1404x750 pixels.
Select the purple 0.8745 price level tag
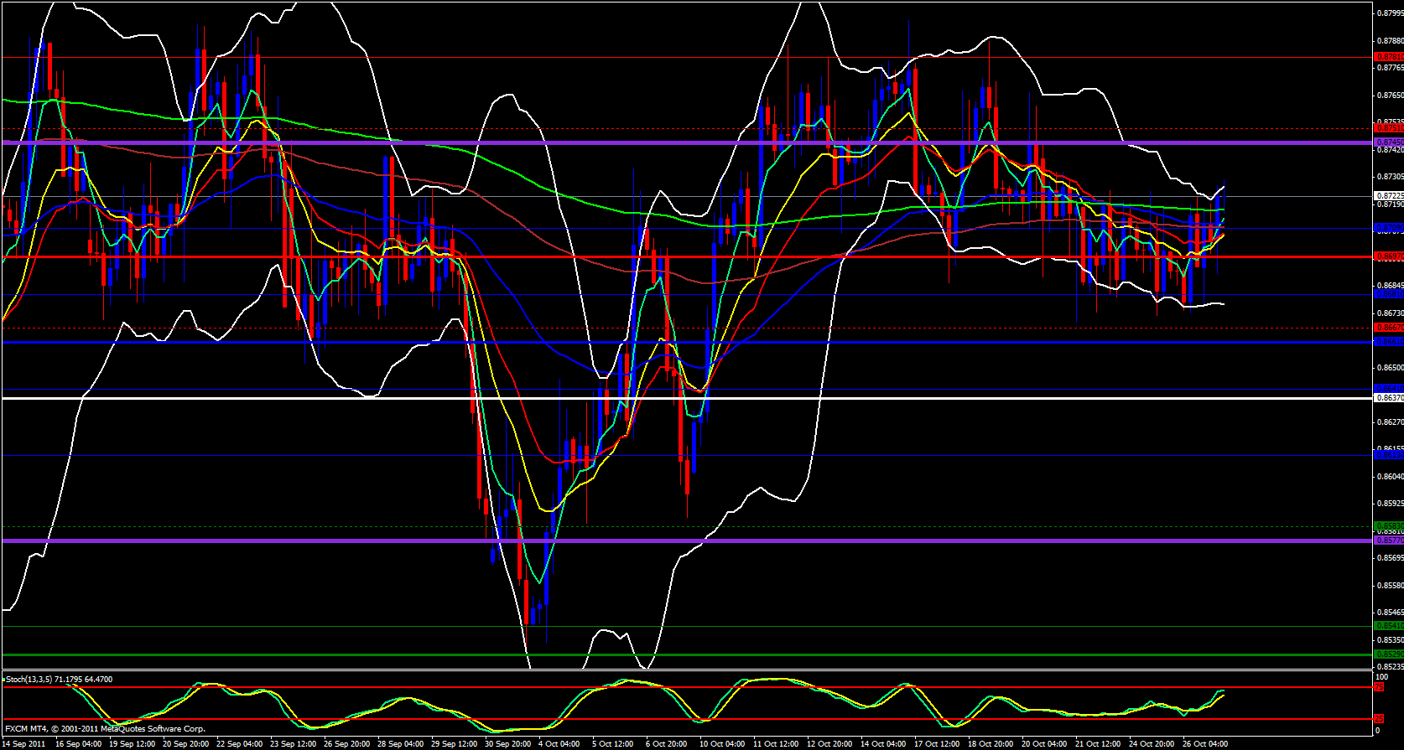[1388, 142]
